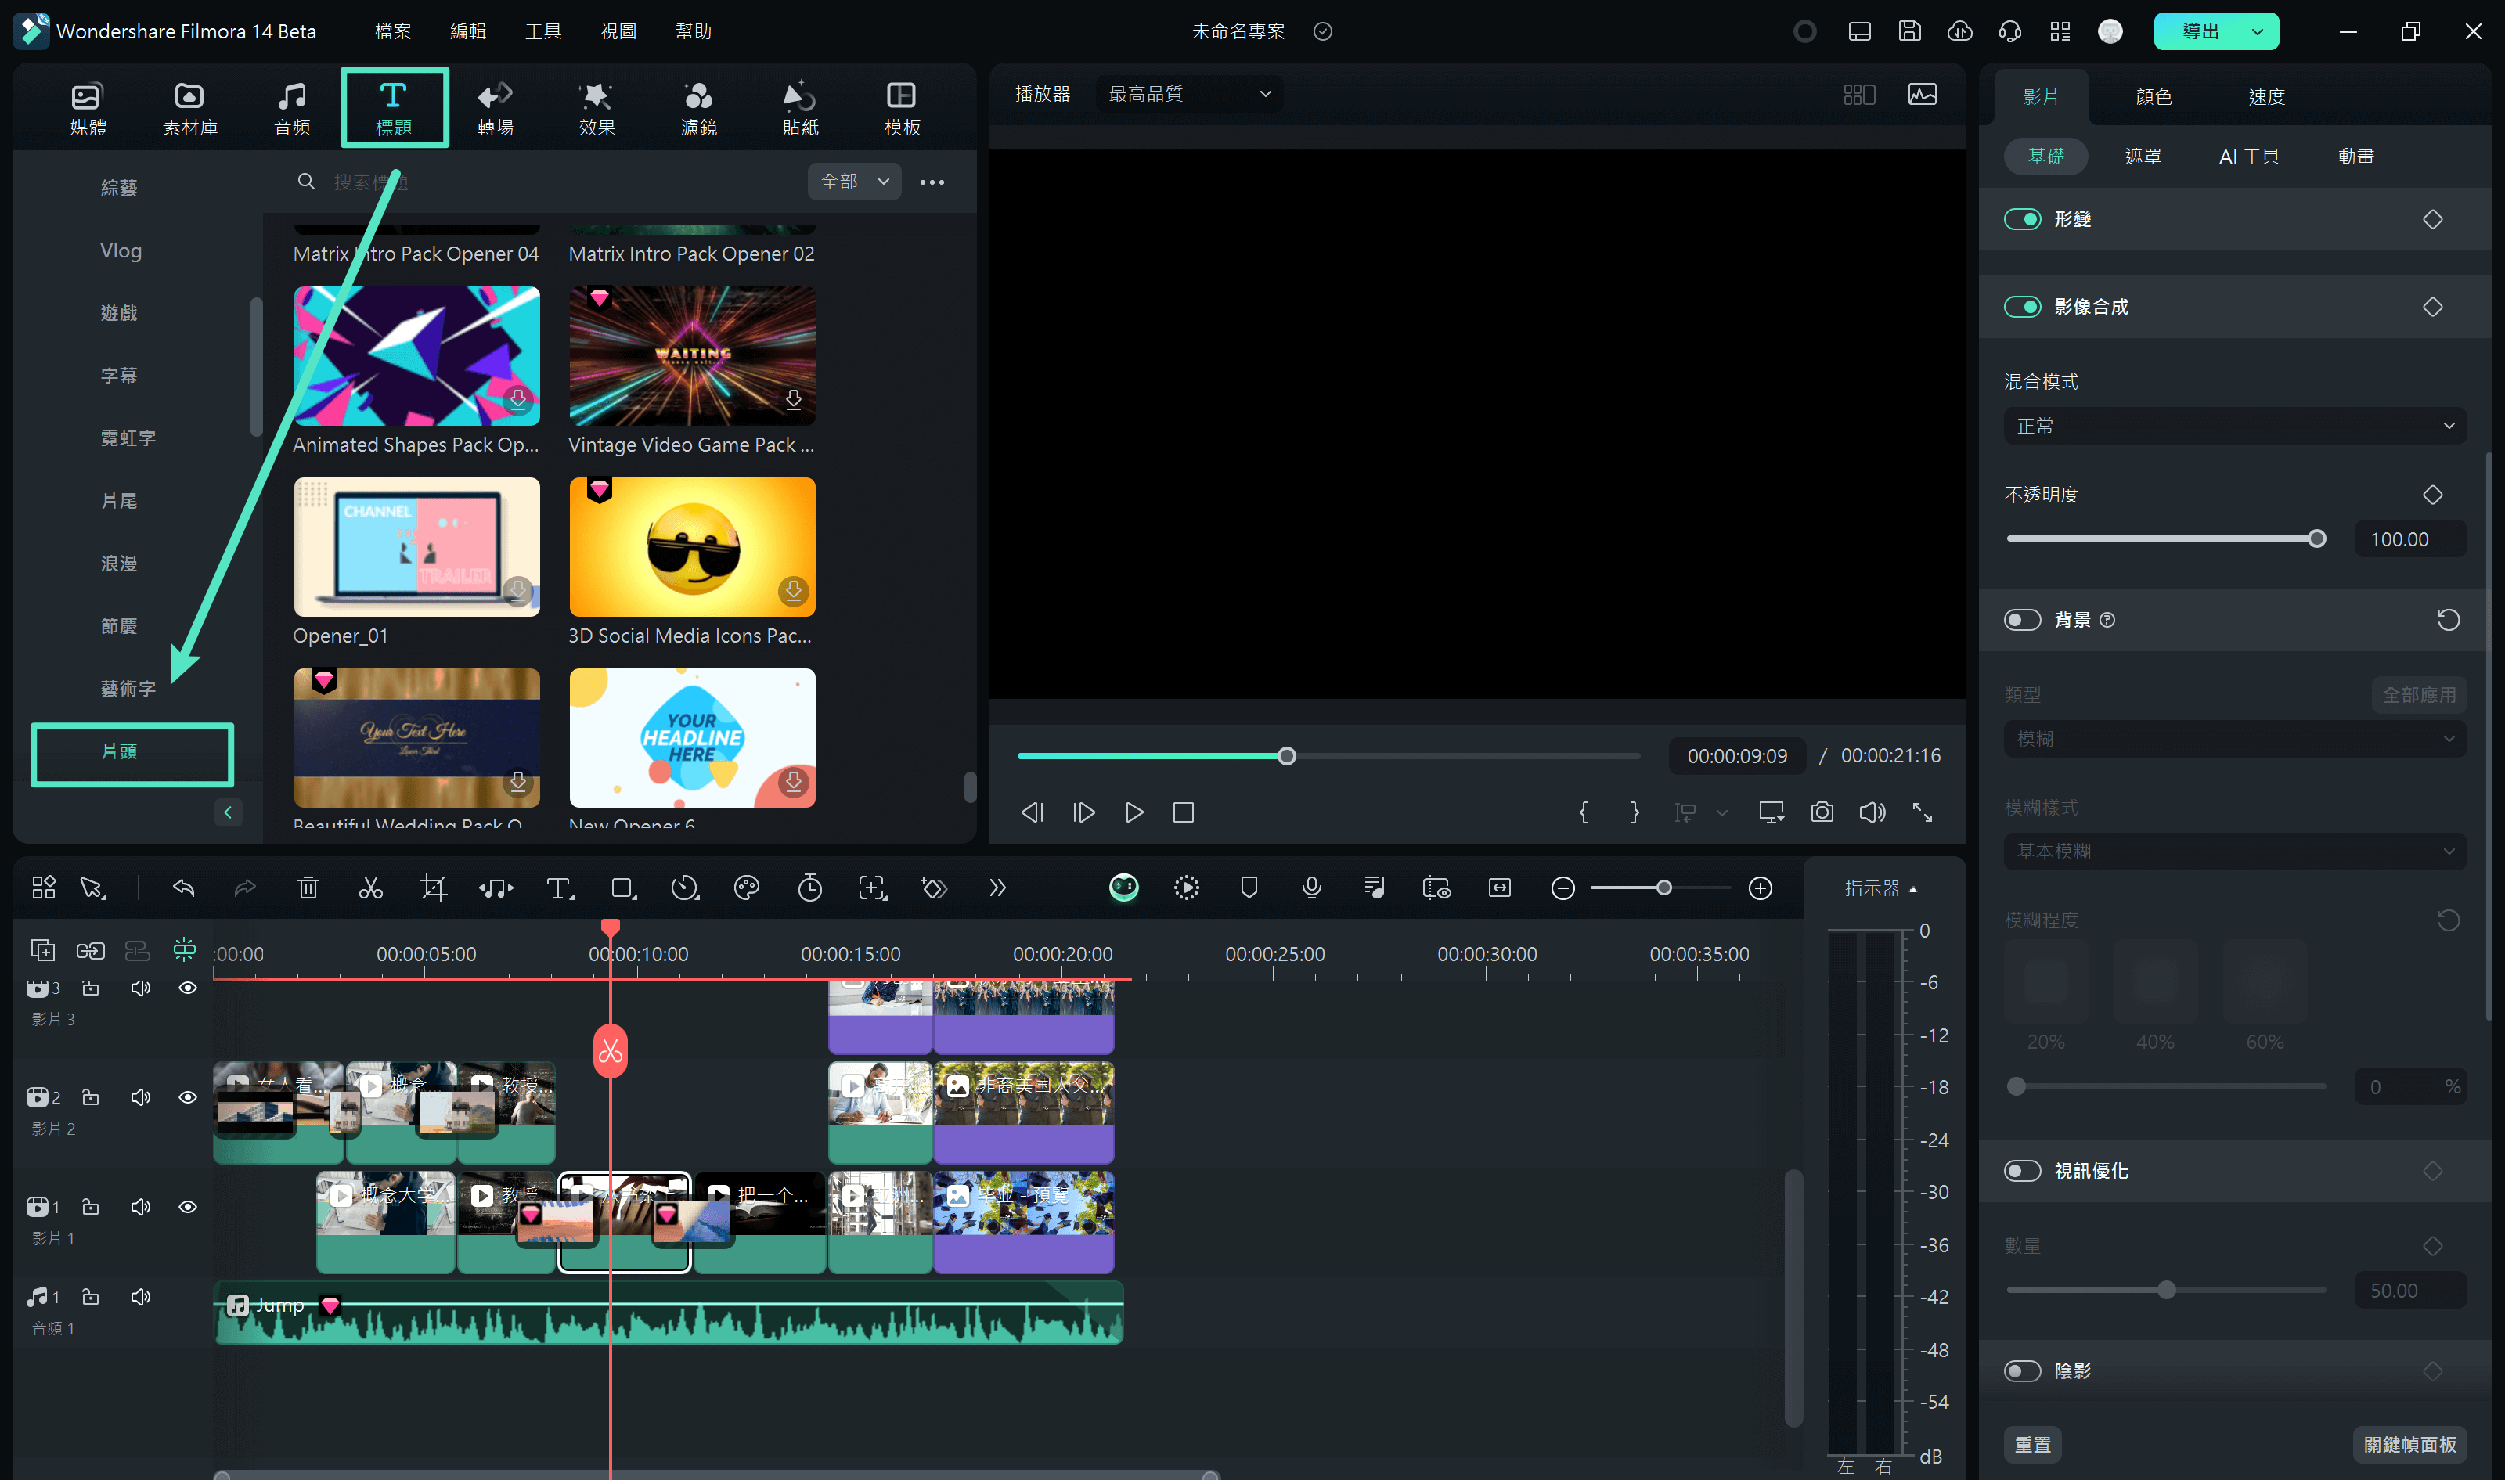Viewport: 2505px width, 1480px height.
Task: Click the preview volume speaker icon
Action: [1872, 812]
